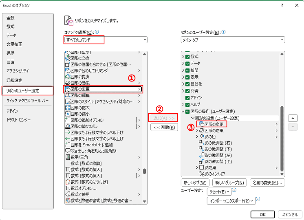Screen dimensions: 304x220
Task: Click the 新しいタブ(W) button
Action: tap(195, 183)
